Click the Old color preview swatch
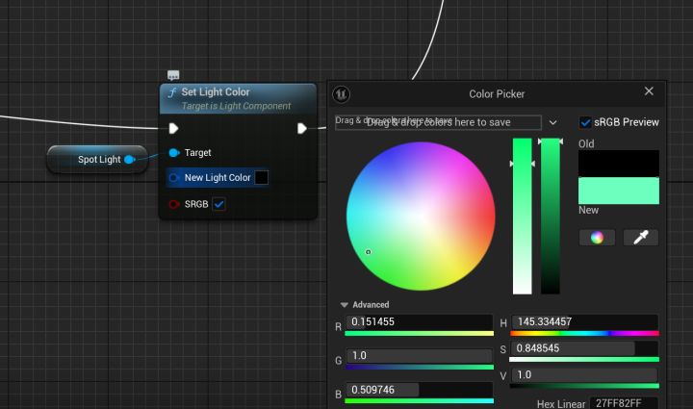Viewport: 693px width, 409px height. coord(618,163)
